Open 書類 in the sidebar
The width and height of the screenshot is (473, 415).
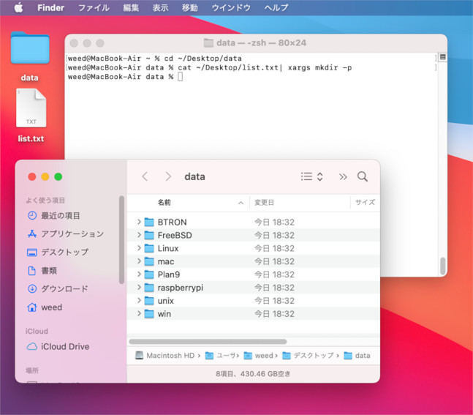(x=42, y=271)
